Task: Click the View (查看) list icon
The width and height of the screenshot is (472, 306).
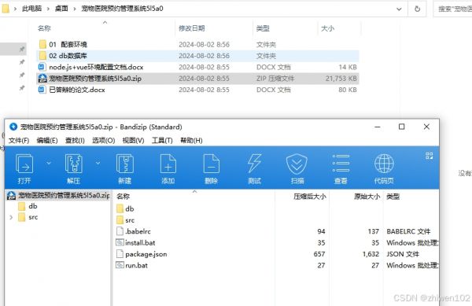Action: 341,168
